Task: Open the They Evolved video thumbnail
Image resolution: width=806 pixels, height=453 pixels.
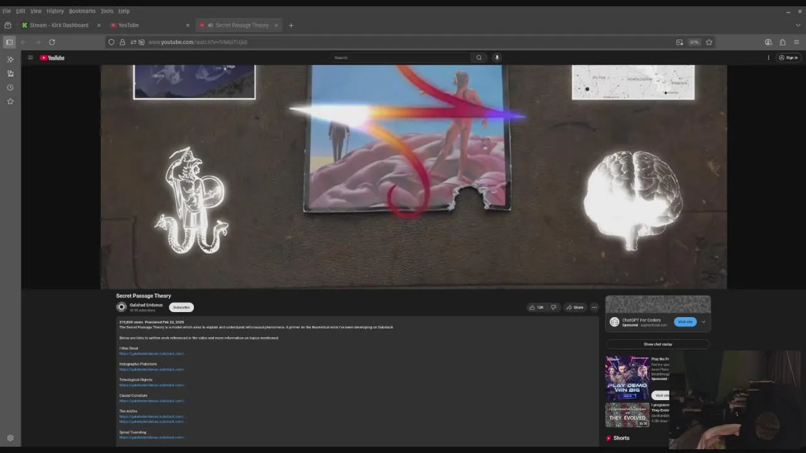Action: click(x=627, y=415)
